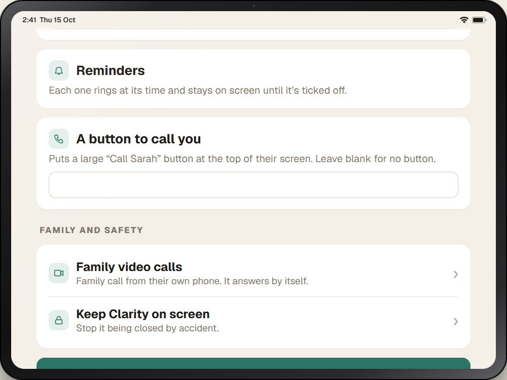Focus the call button name input field
The width and height of the screenshot is (507, 380).
(x=253, y=185)
